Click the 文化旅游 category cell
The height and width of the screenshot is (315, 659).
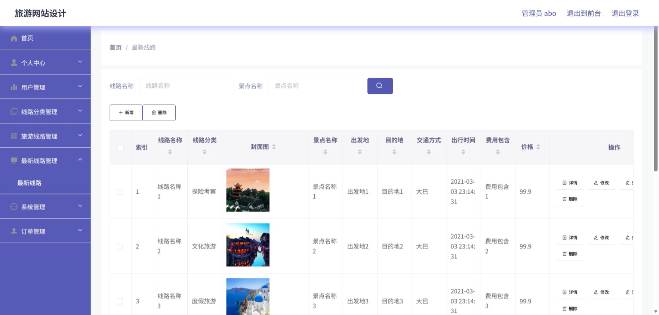coord(204,246)
